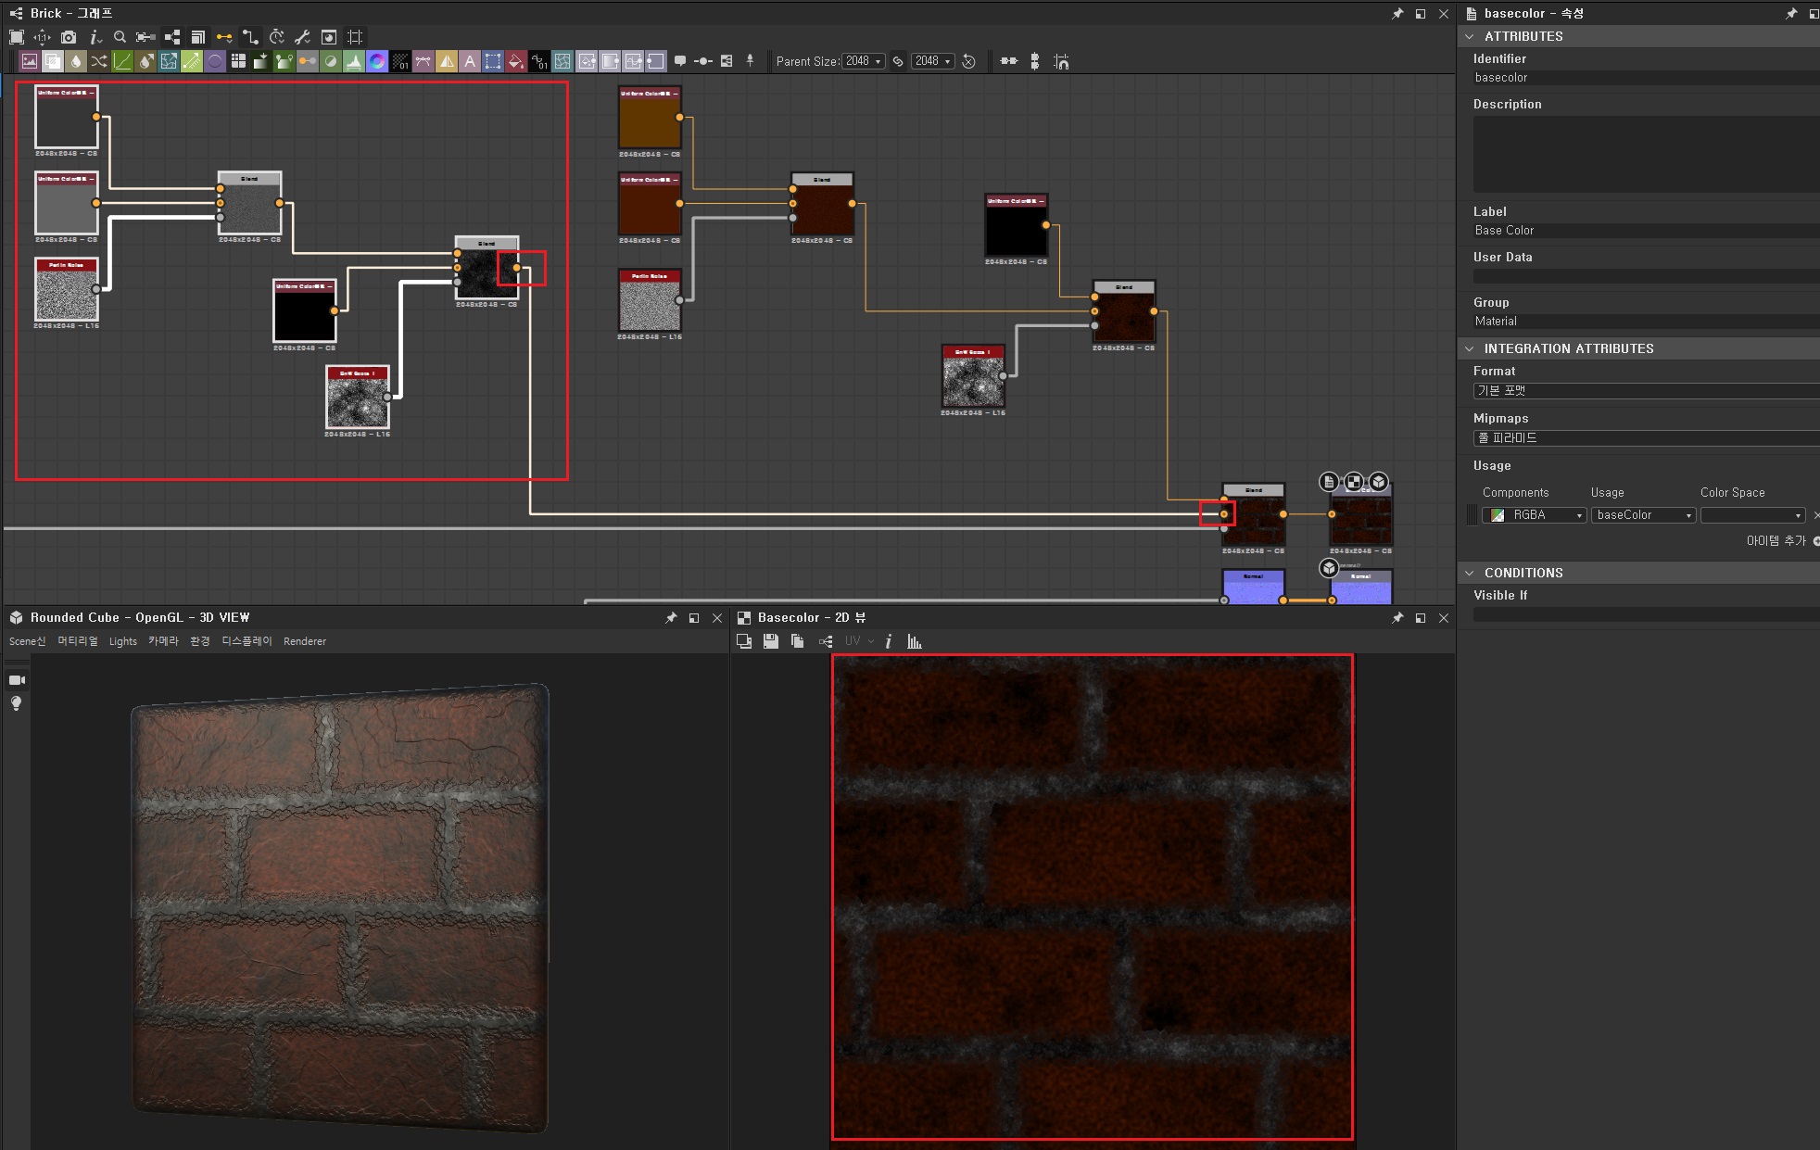Image resolution: width=1820 pixels, height=1150 pixels.
Task: Open the histogram in the 2D view
Action: 915,641
